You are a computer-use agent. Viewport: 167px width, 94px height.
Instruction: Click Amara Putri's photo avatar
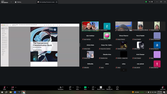(x=90, y=55)
